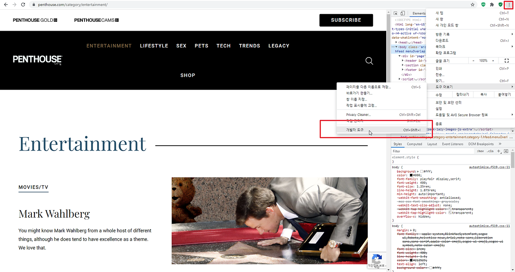Open the 북마크 submenu
The image size is (515, 272).
470,47
